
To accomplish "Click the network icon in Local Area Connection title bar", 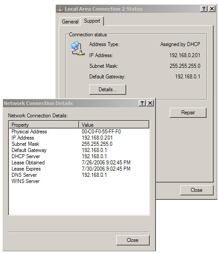I will point(60,9).
